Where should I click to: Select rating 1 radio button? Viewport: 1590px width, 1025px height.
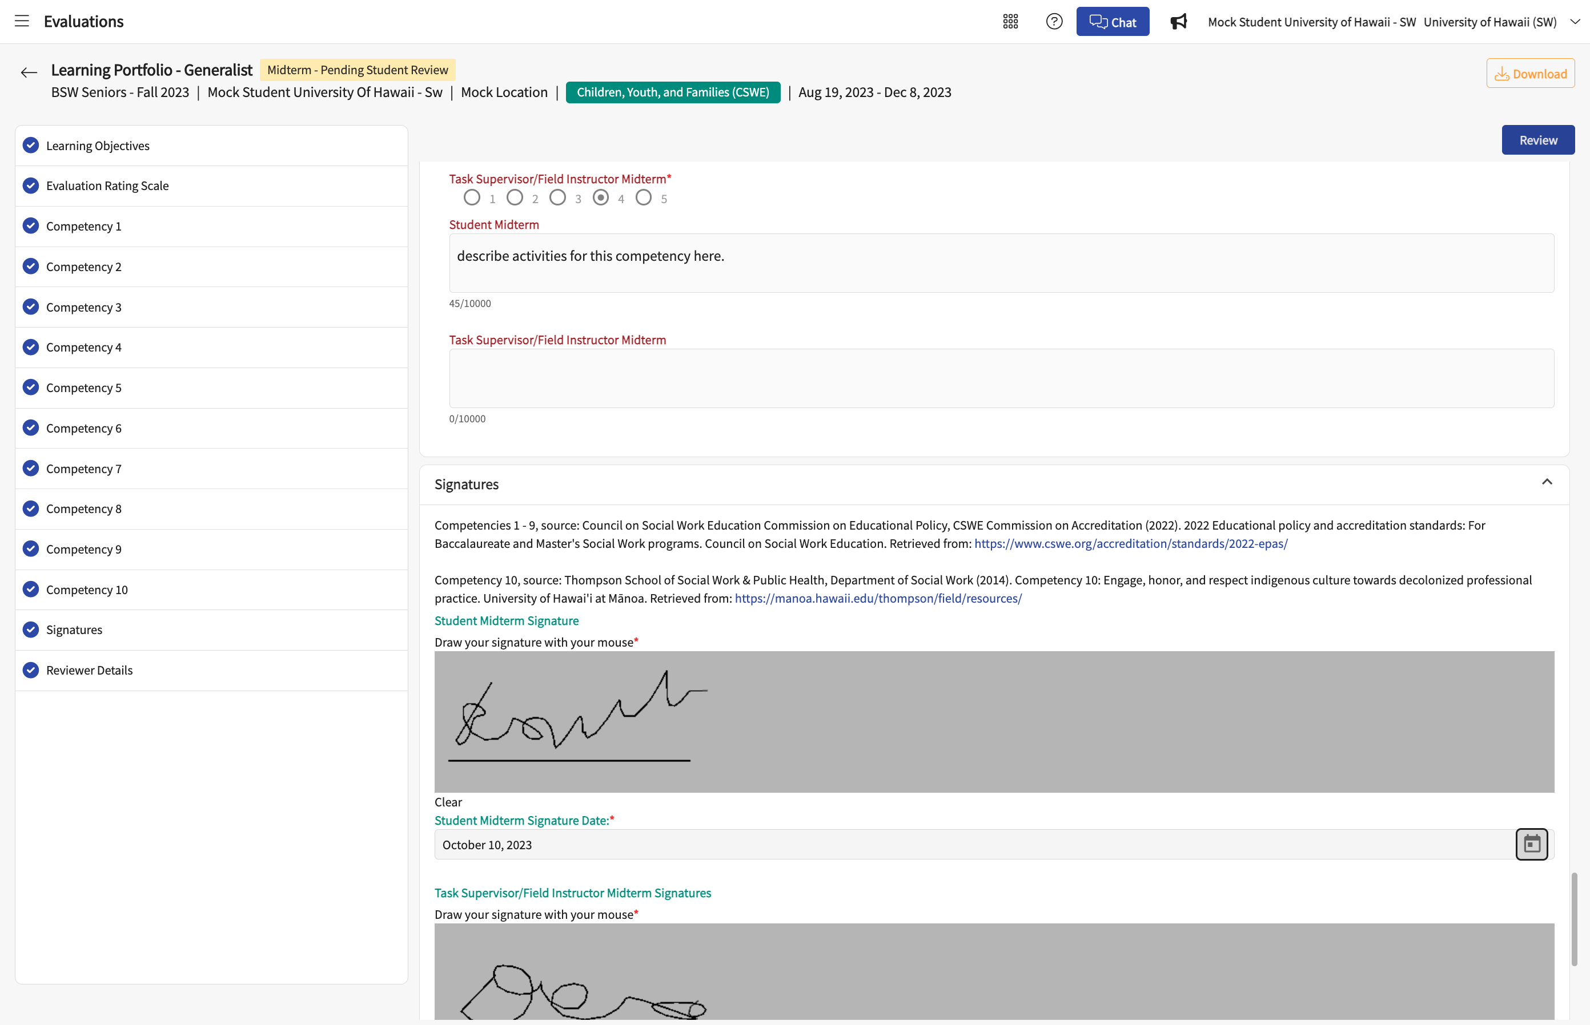pyautogui.click(x=472, y=197)
